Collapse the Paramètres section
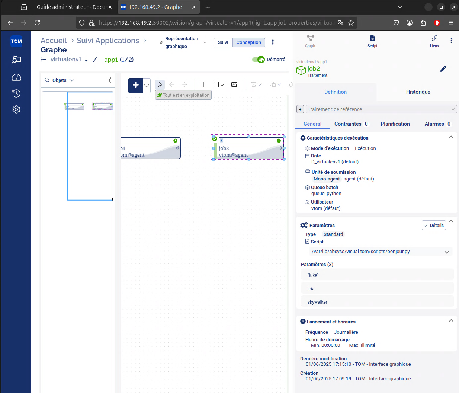The width and height of the screenshot is (459, 393). [451, 221]
